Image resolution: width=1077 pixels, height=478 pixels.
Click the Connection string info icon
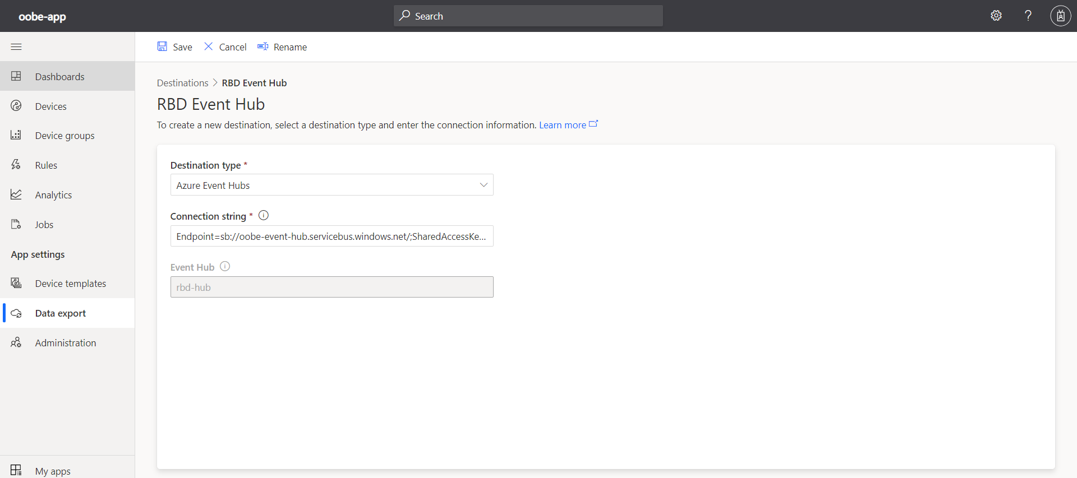coord(264,215)
